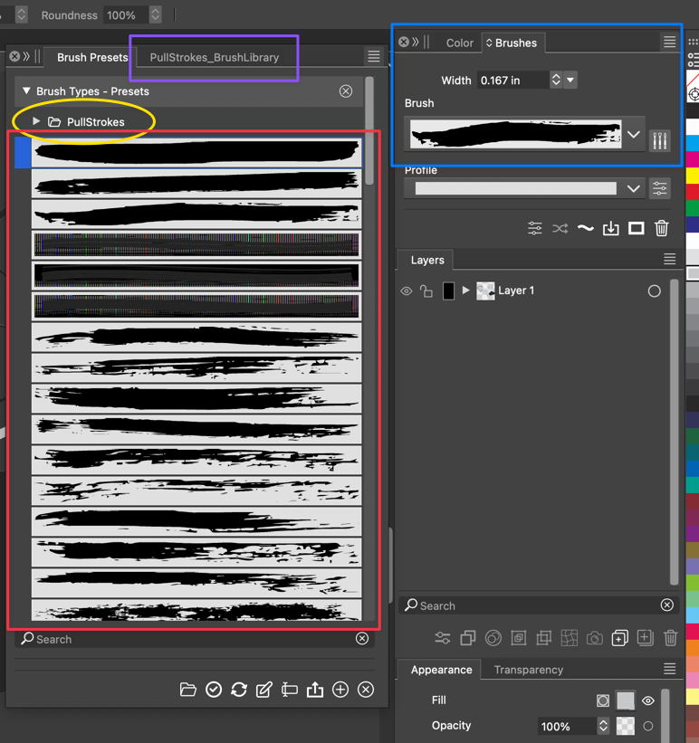Open the Profile dropdown

click(x=634, y=188)
